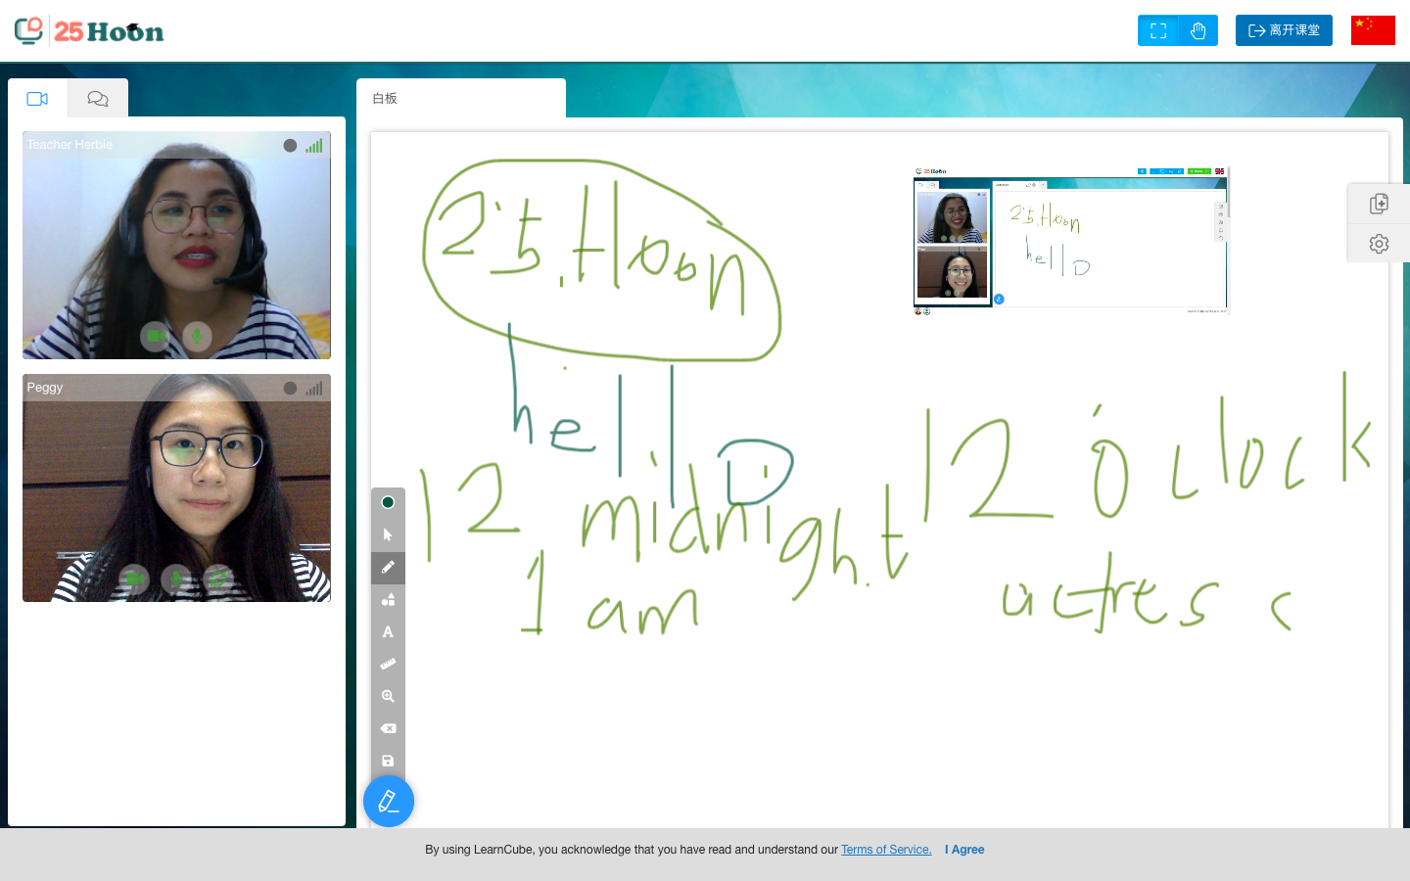The image size is (1410, 881).
Task: Select the 白板 whiteboard tab
Action: (461, 99)
